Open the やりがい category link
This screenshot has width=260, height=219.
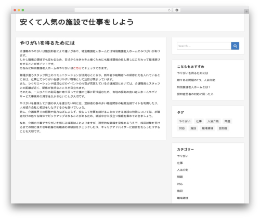pos(183,156)
